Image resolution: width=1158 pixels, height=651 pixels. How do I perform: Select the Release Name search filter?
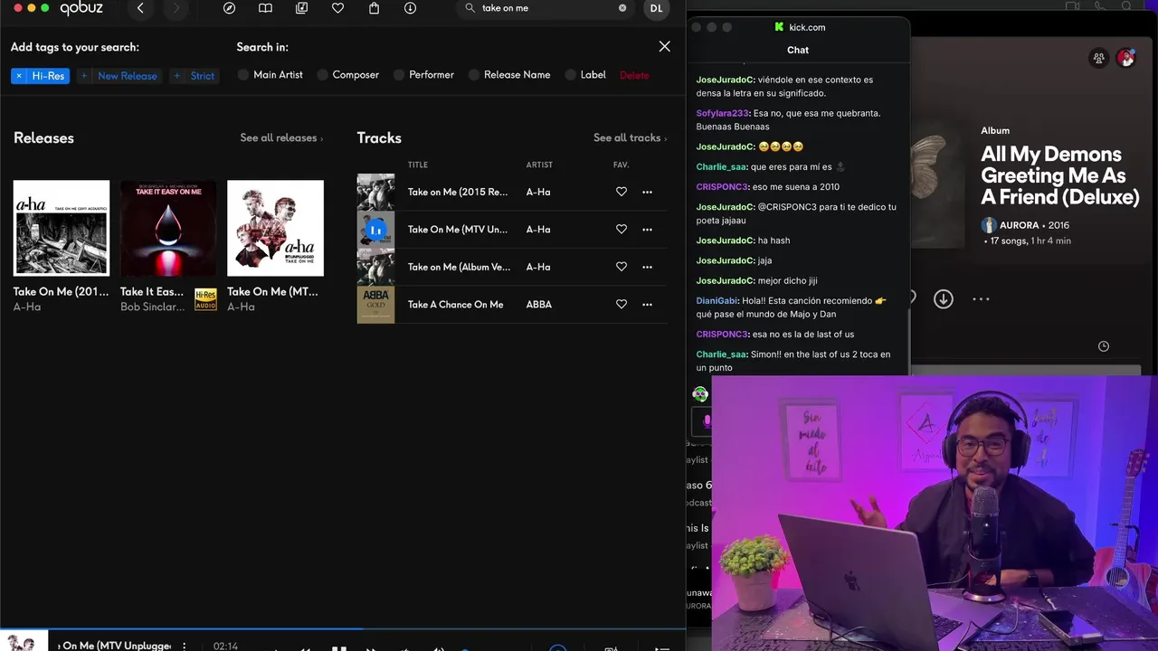click(x=509, y=75)
